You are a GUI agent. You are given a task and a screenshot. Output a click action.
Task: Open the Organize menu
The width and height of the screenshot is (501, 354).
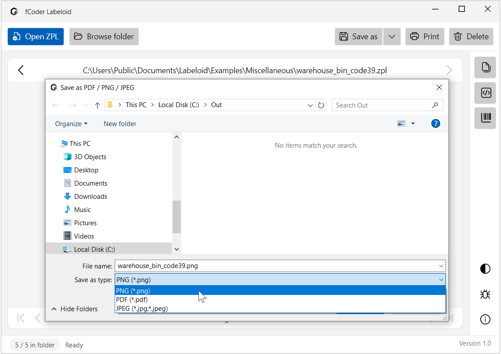tap(71, 123)
